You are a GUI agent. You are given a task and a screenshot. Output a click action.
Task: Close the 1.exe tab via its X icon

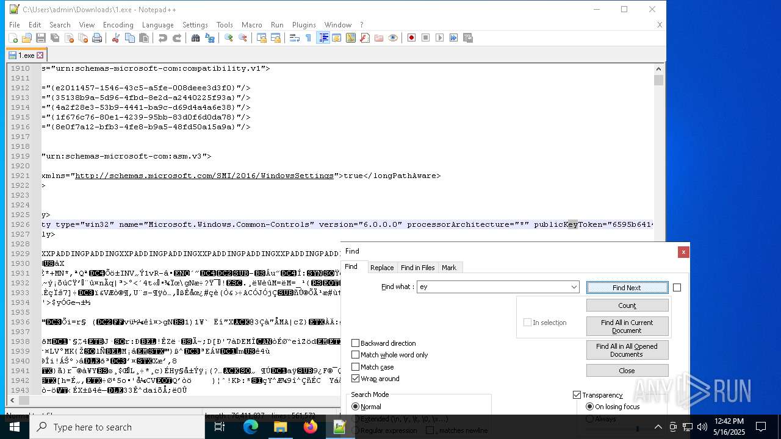click(x=40, y=55)
